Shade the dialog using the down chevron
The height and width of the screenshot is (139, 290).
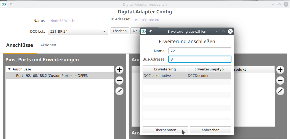(217, 31)
